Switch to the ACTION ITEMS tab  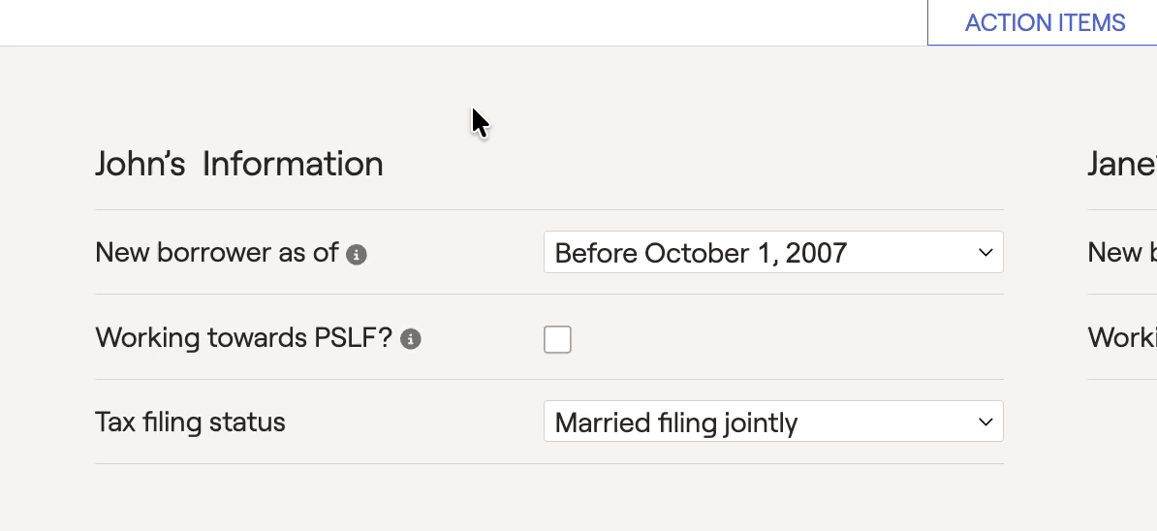[1044, 23]
